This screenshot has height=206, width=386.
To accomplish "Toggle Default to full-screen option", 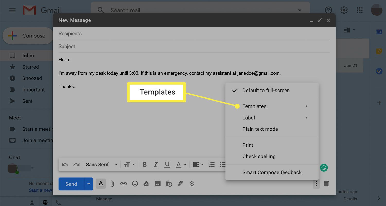I will (x=272, y=91).
